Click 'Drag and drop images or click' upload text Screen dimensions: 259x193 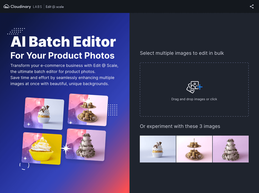point(194,99)
